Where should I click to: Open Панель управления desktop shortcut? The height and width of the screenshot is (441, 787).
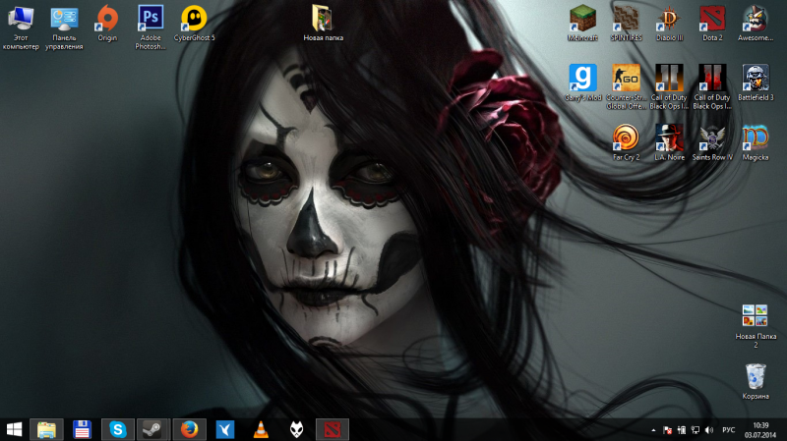[x=64, y=28]
